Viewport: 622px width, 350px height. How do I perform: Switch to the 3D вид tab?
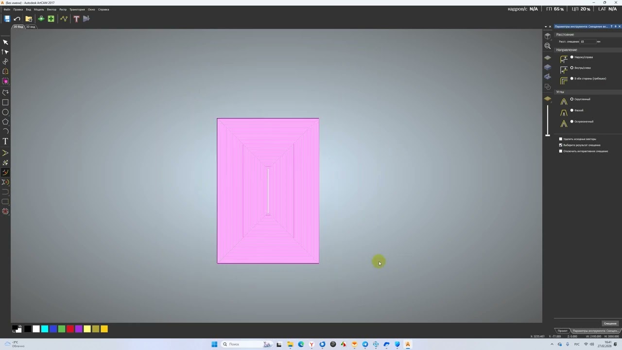coord(31,27)
